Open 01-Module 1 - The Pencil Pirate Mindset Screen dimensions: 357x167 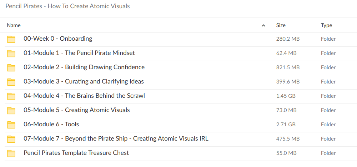coord(79,53)
